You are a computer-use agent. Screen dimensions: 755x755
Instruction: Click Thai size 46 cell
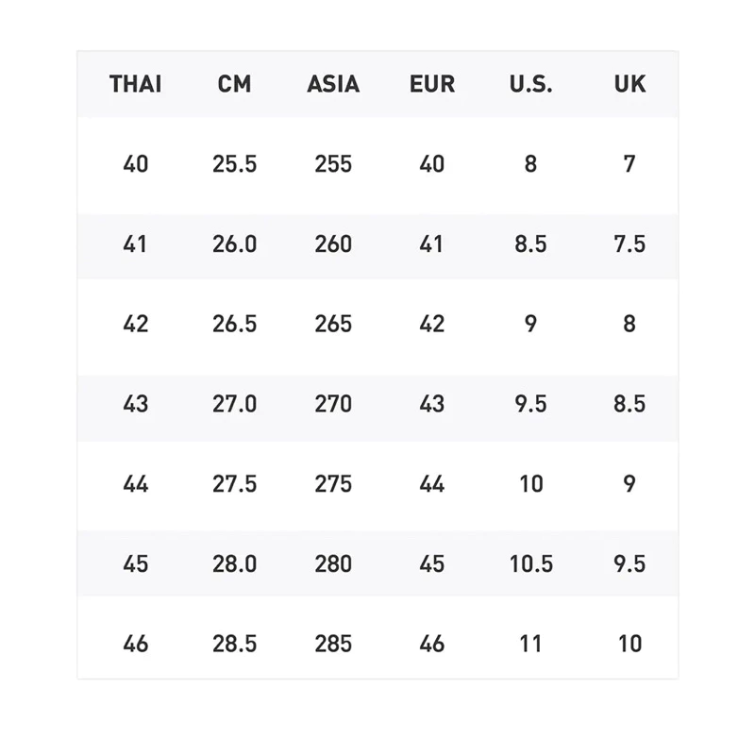pyautogui.click(x=135, y=644)
